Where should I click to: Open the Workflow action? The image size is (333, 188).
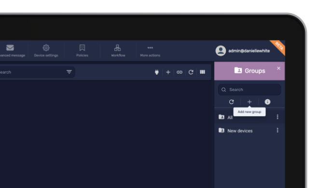118,51
